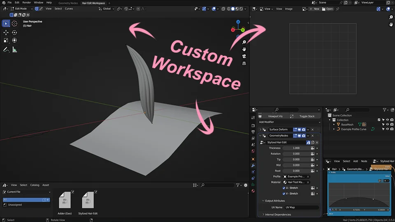Toggle the camera view icon in viewport
Image resolution: width=395 pixels, height=222 pixels.
click(244, 56)
